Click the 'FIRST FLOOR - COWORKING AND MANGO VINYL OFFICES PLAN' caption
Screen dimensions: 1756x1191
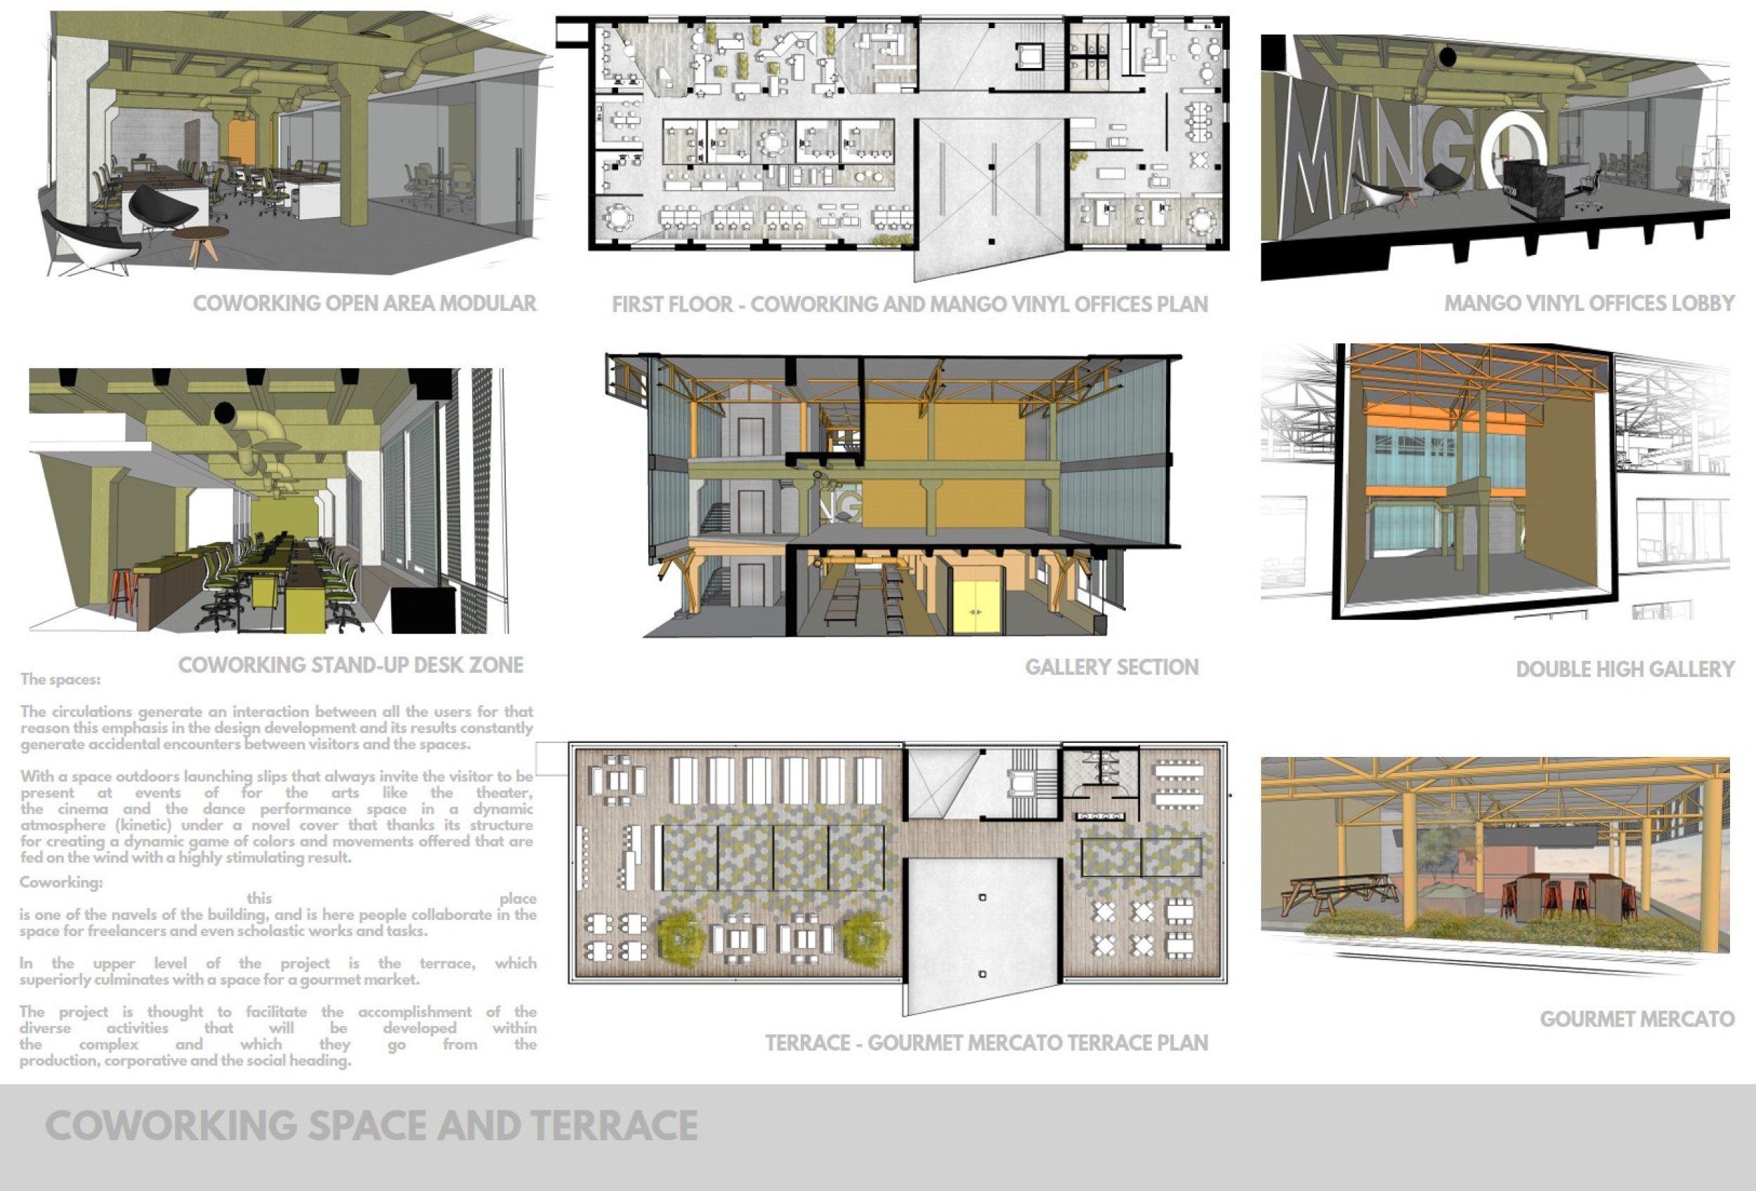click(910, 304)
